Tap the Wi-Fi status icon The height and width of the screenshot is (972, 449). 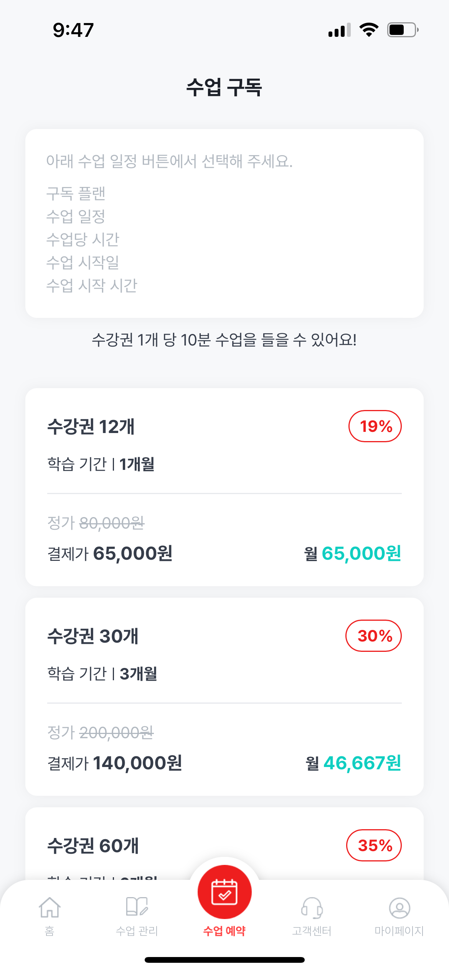point(369,30)
